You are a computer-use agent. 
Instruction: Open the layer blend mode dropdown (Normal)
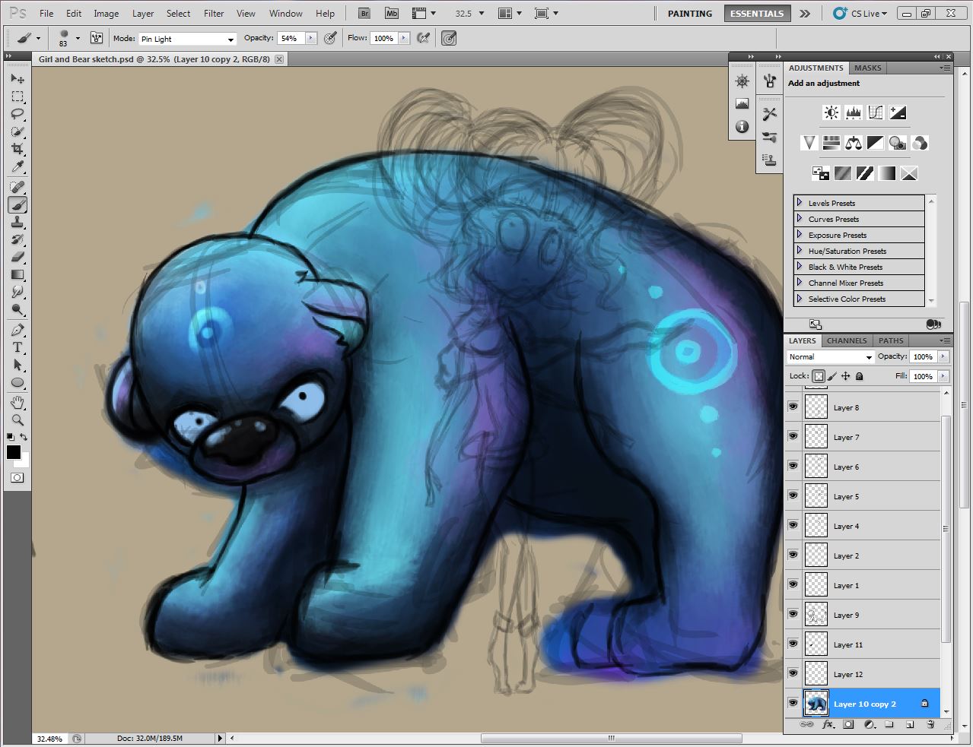pos(830,357)
